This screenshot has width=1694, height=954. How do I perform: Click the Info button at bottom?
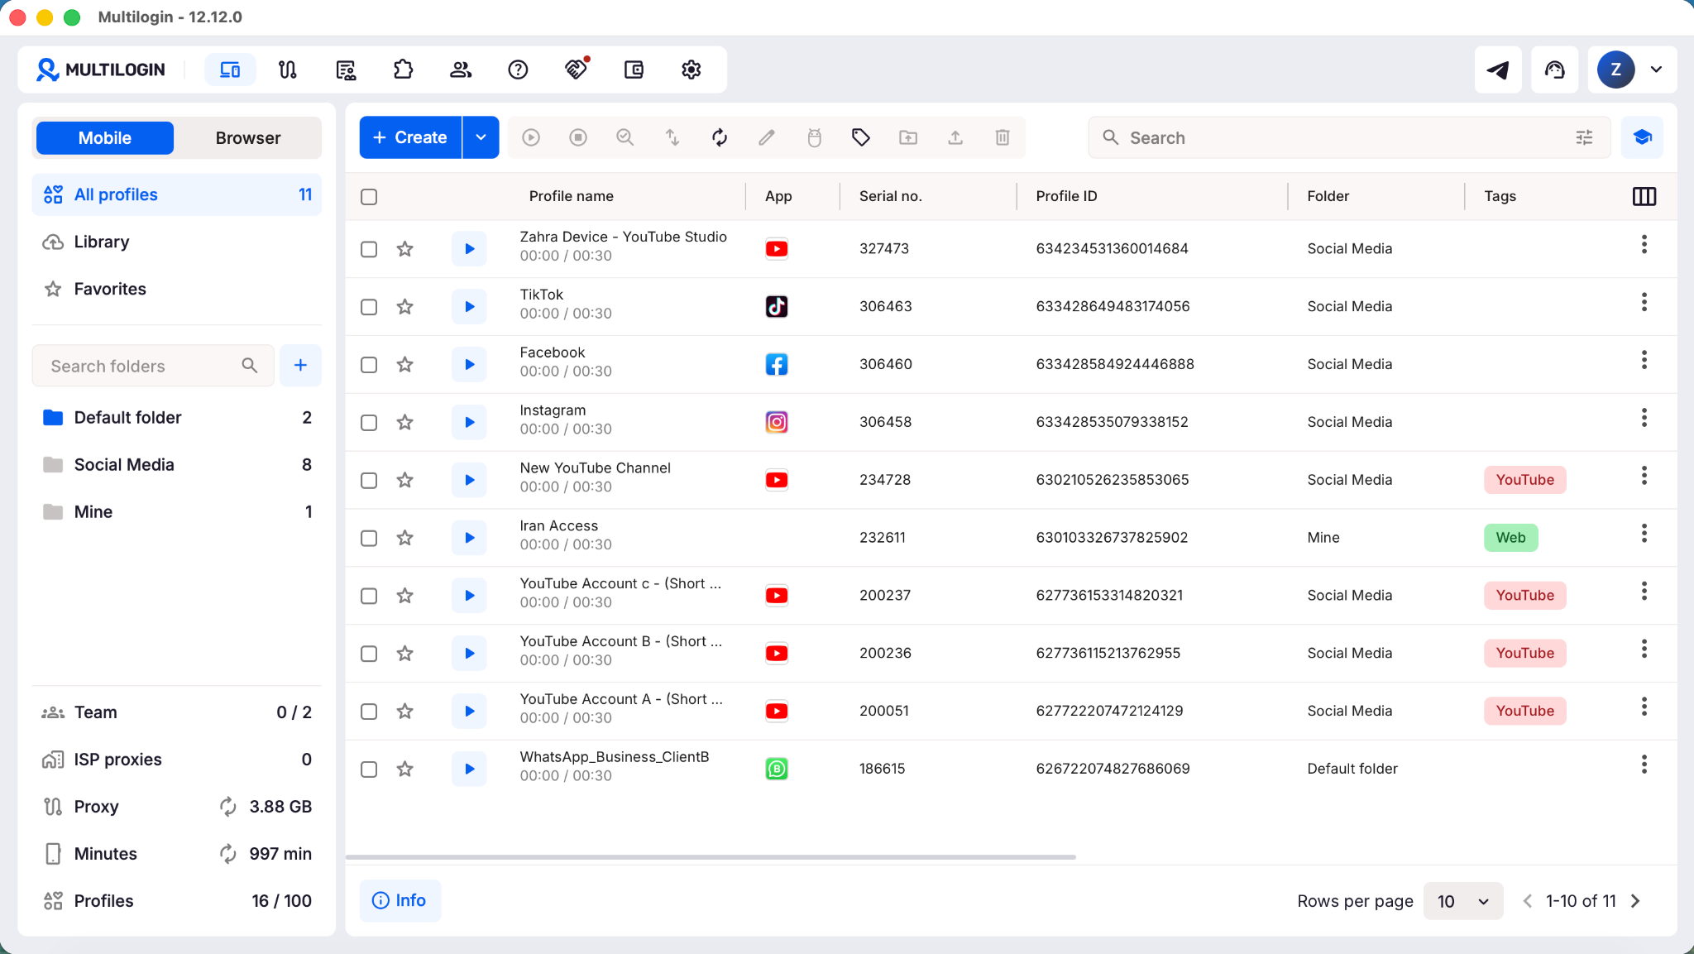pyautogui.click(x=400, y=900)
